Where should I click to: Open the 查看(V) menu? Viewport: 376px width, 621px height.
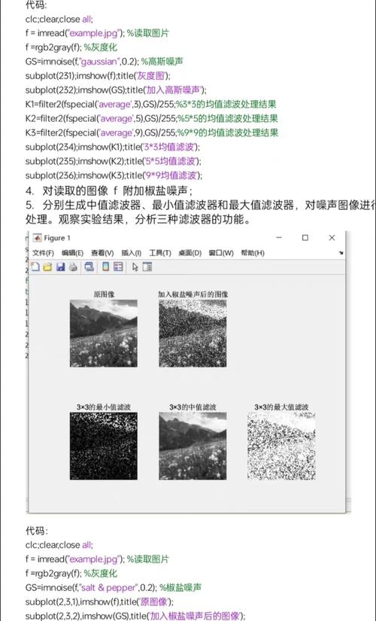click(x=102, y=253)
